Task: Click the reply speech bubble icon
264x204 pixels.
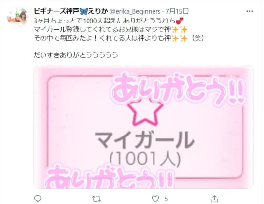Action: coord(38,199)
